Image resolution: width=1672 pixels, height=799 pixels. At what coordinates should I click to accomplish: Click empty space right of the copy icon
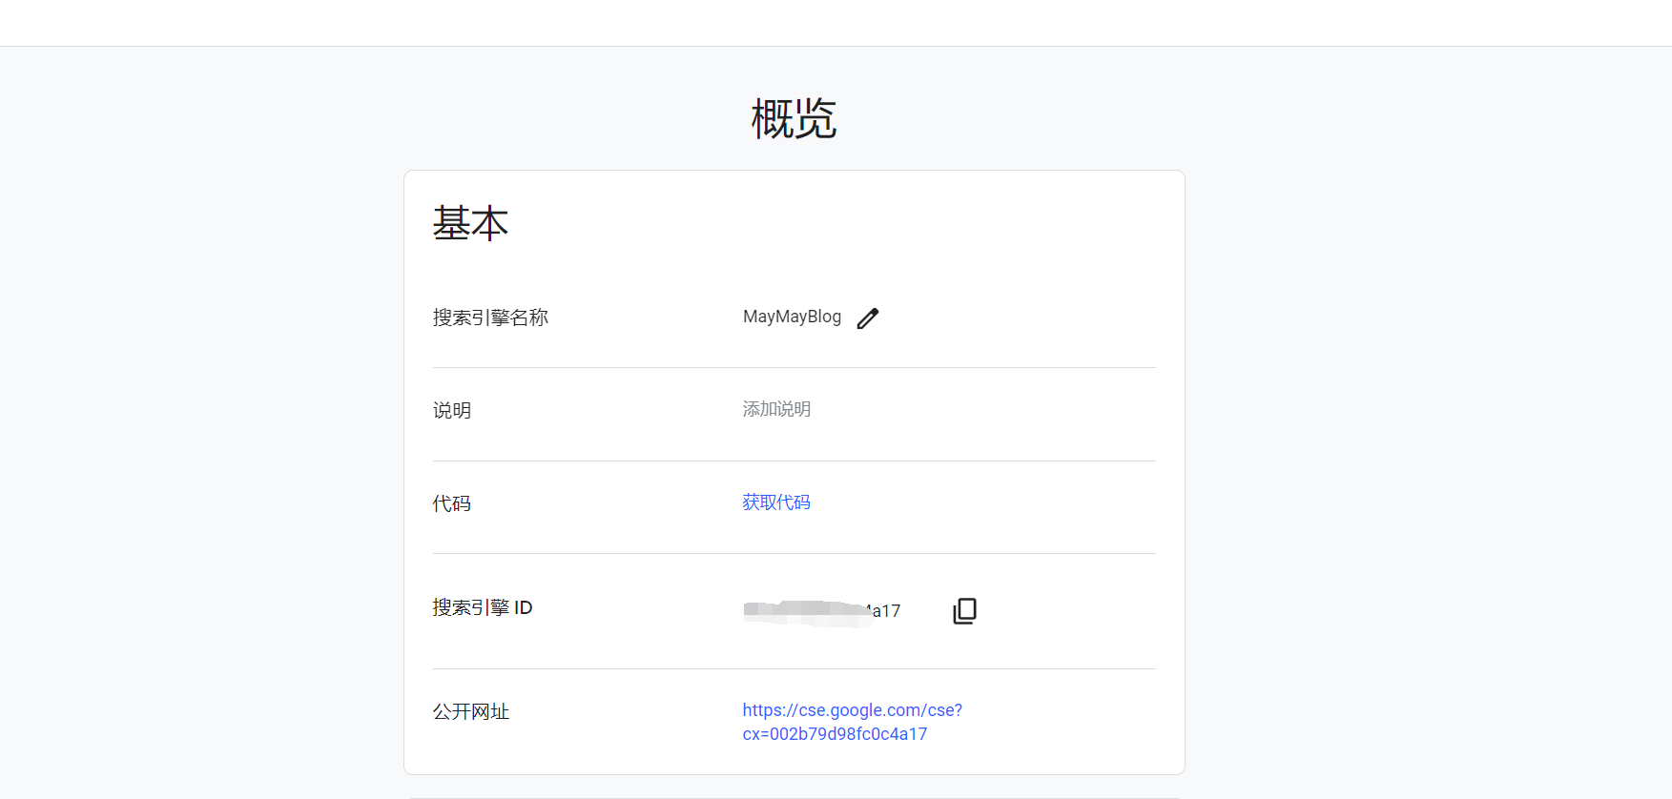[1068, 610]
